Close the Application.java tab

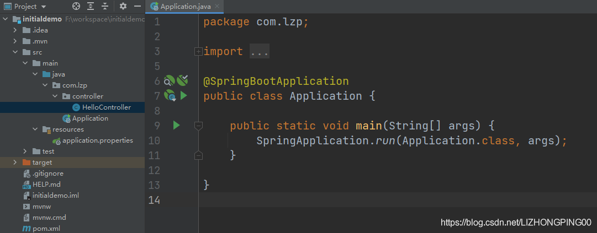(x=217, y=7)
